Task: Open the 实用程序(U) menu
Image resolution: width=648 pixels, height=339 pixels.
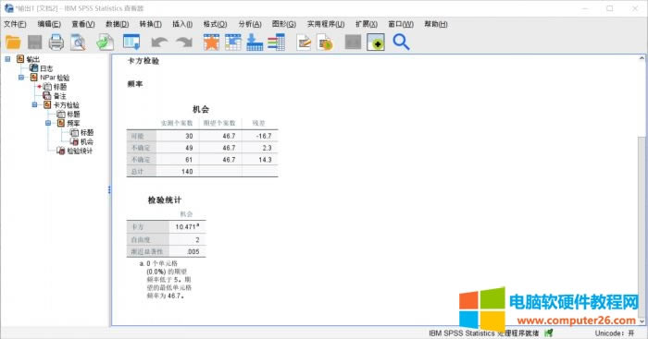Action: pos(326,24)
